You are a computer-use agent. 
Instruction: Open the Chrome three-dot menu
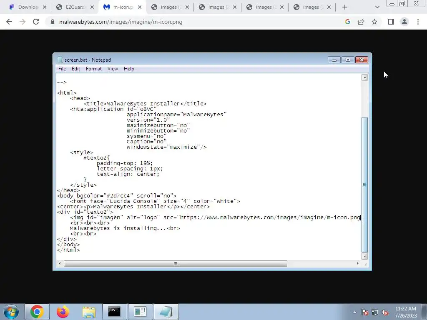pos(418,22)
